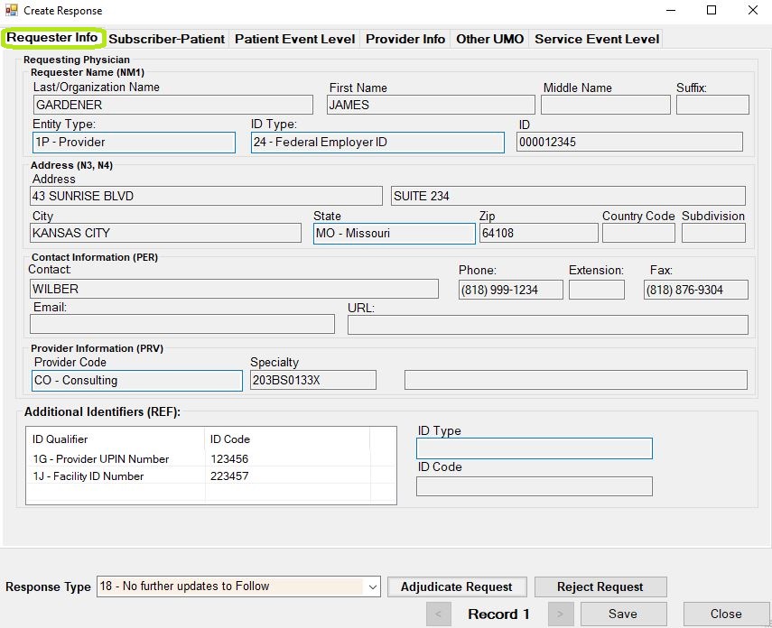
Task: Switch to the Requester Info tab
Action: (52, 38)
